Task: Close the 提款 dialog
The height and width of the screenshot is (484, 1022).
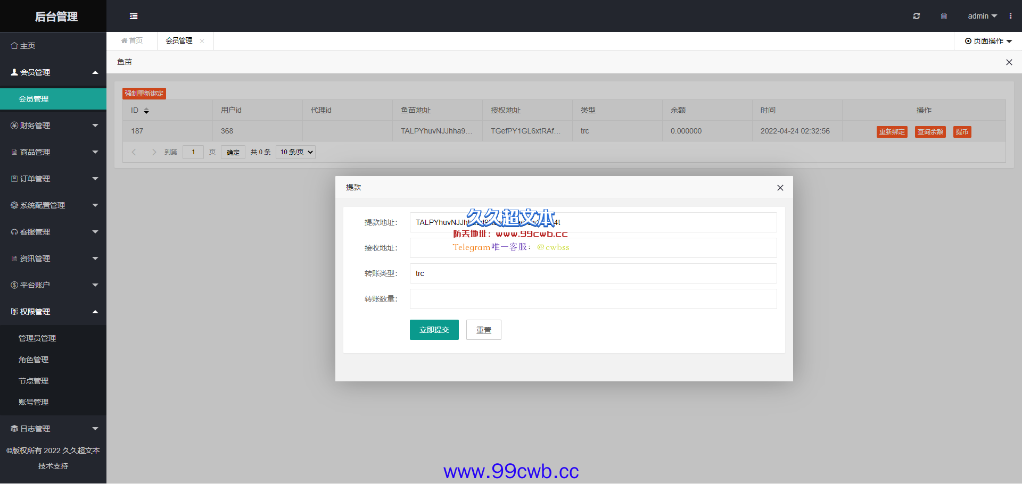Action: click(x=780, y=188)
